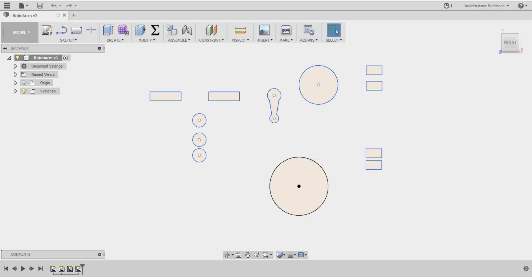Viewport: 532px width, 277px height.
Task: Toggle the Robotarm v3 component lightbulb
Action: 18,58
